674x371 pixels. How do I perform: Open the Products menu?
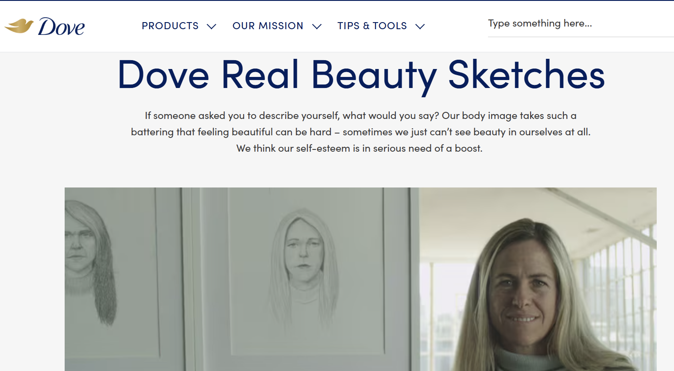pyautogui.click(x=170, y=26)
